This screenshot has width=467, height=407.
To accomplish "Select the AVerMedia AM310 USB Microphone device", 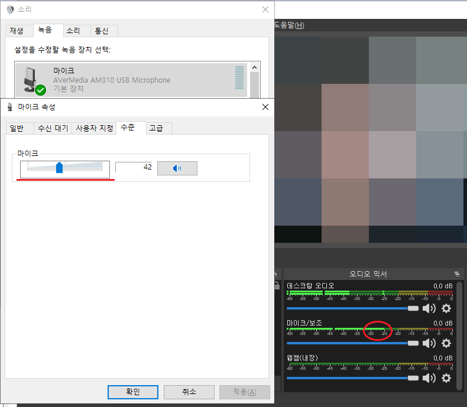I will click(x=131, y=80).
